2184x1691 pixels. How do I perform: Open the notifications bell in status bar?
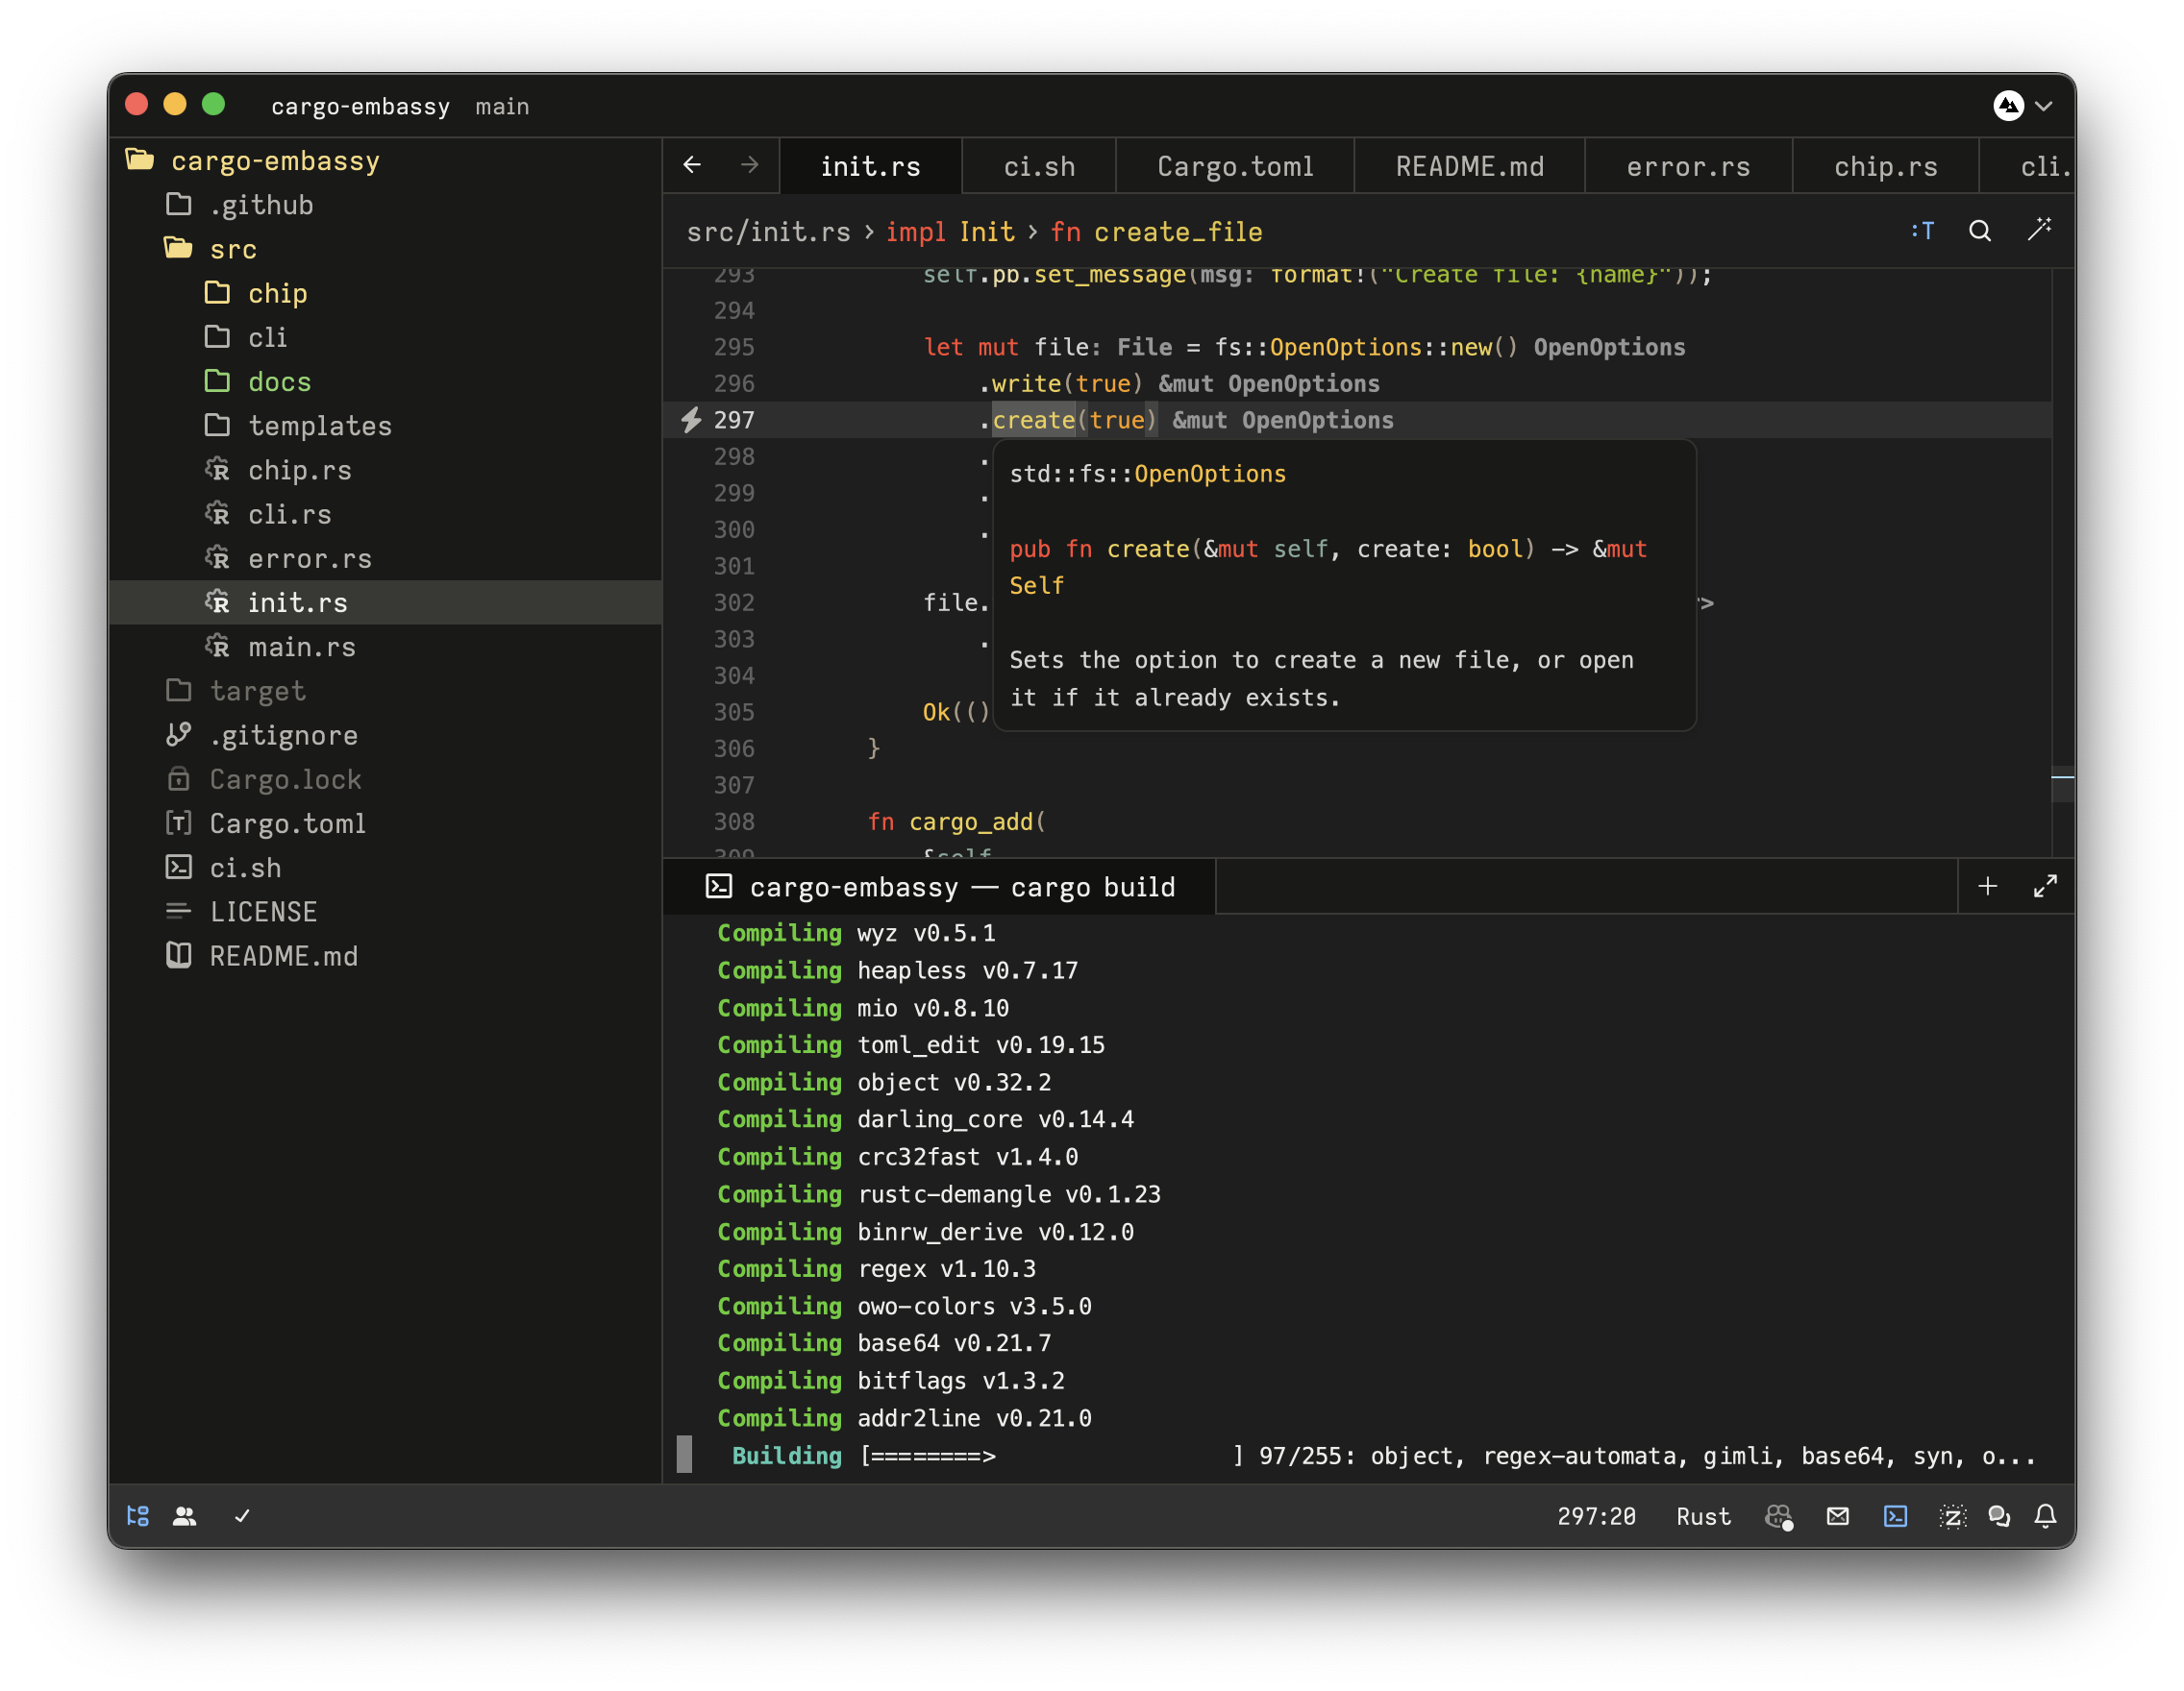(x=2045, y=1516)
